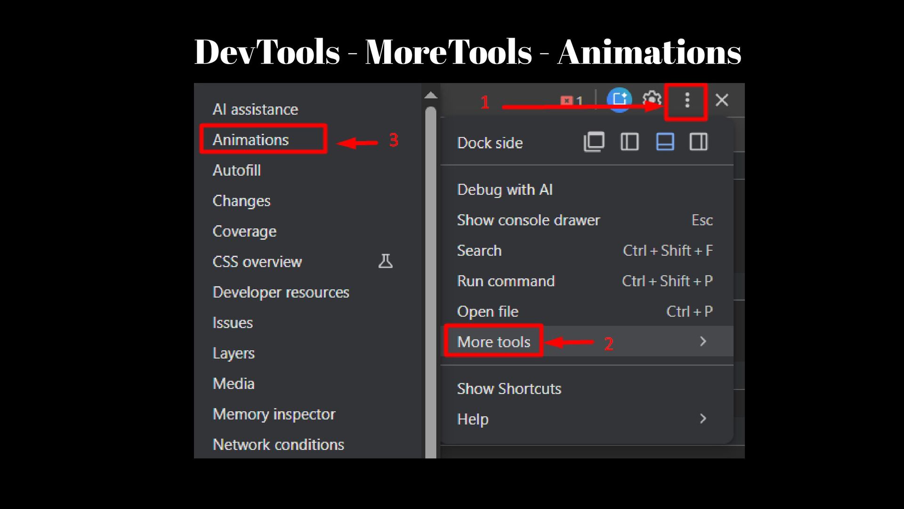This screenshot has height=509, width=904.
Task: Click the three-dot DevTools menu icon
Action: pos(687,100)
